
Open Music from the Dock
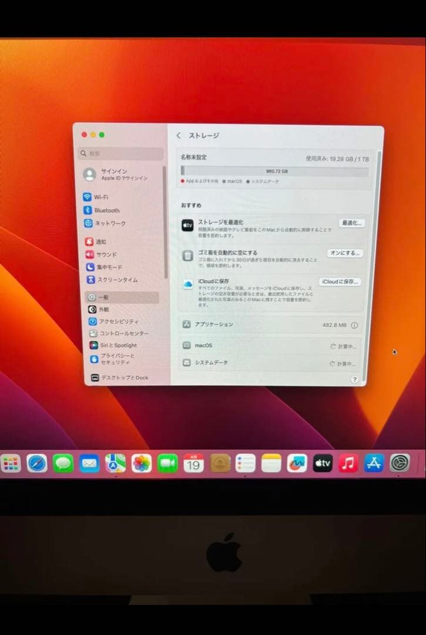pyautogui.click(x=348, y=463)
